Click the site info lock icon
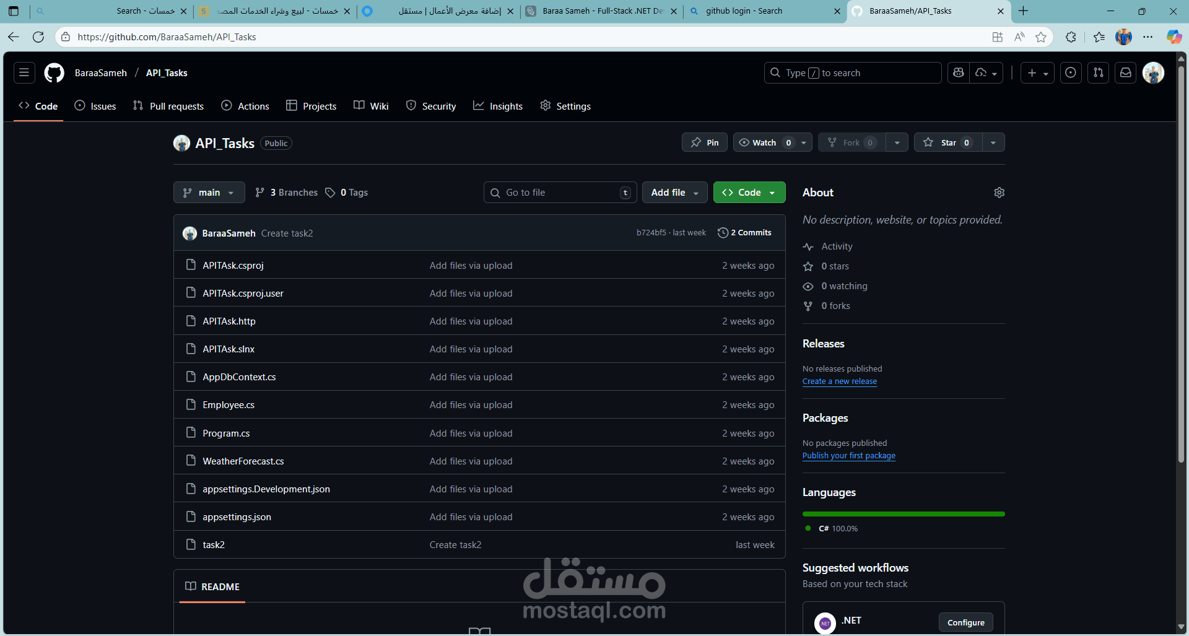This screenshot has height=636, width=1189. pos(66,37)
